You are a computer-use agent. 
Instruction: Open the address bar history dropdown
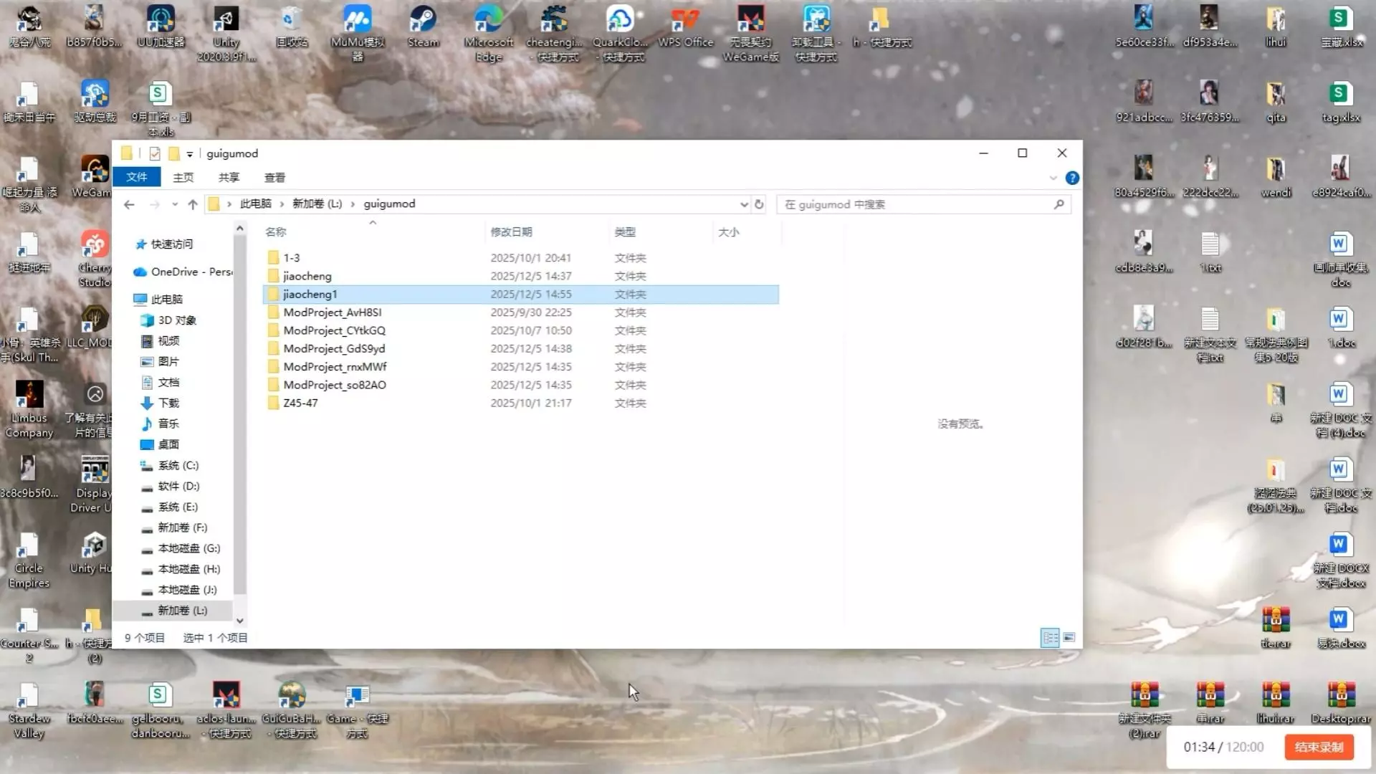tap(744, 204)
